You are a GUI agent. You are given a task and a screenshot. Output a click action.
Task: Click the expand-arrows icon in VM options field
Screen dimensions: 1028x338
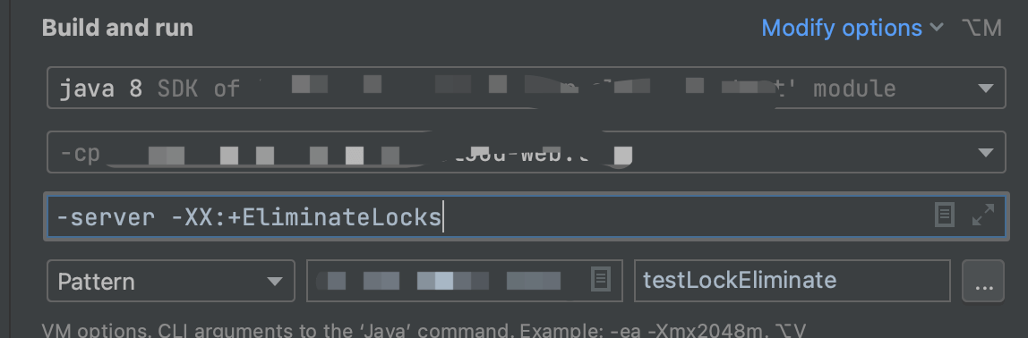tap(982, 215)
